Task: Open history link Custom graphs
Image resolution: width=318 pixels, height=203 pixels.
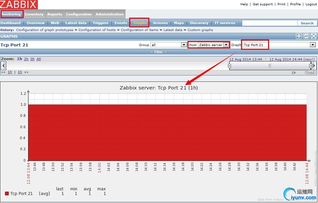Action: [200, 30]
